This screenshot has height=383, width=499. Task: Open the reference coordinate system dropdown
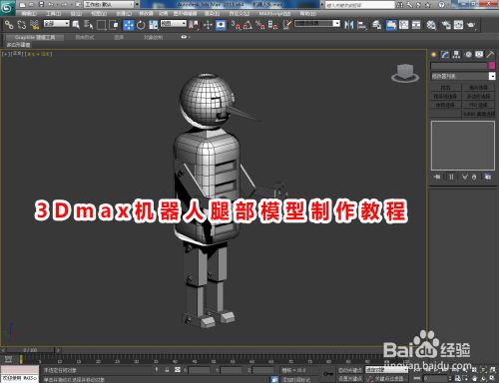tap(174, 24)
